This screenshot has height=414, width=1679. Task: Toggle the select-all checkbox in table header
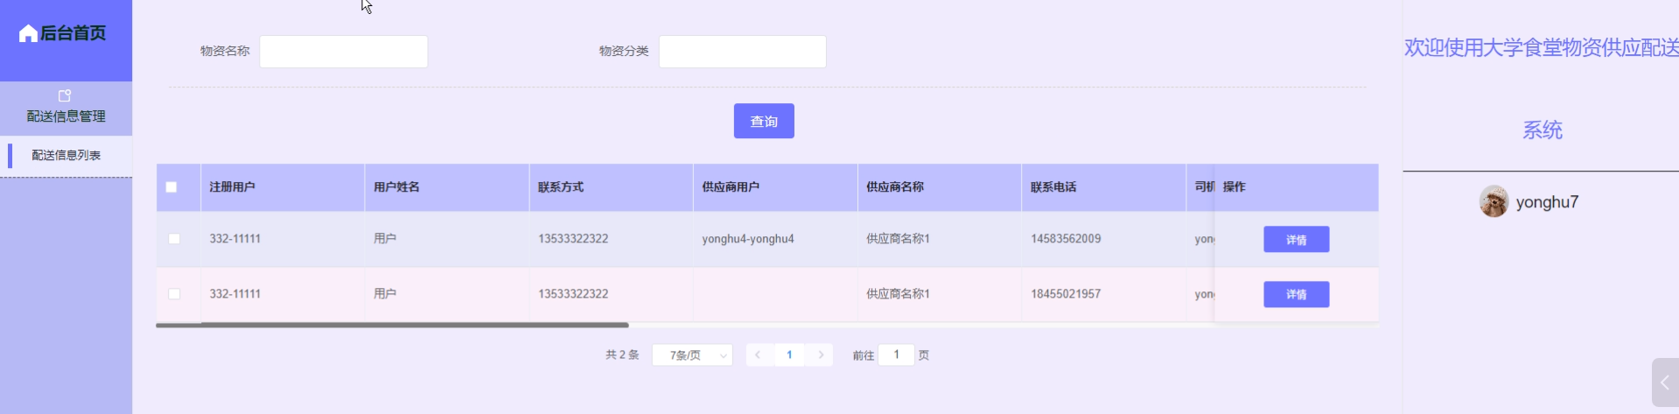[x=171, y=187]
